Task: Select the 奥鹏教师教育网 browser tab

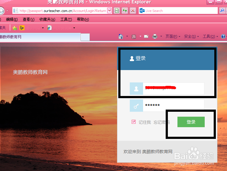Action: pyautogui.click(x=40, y=37)
